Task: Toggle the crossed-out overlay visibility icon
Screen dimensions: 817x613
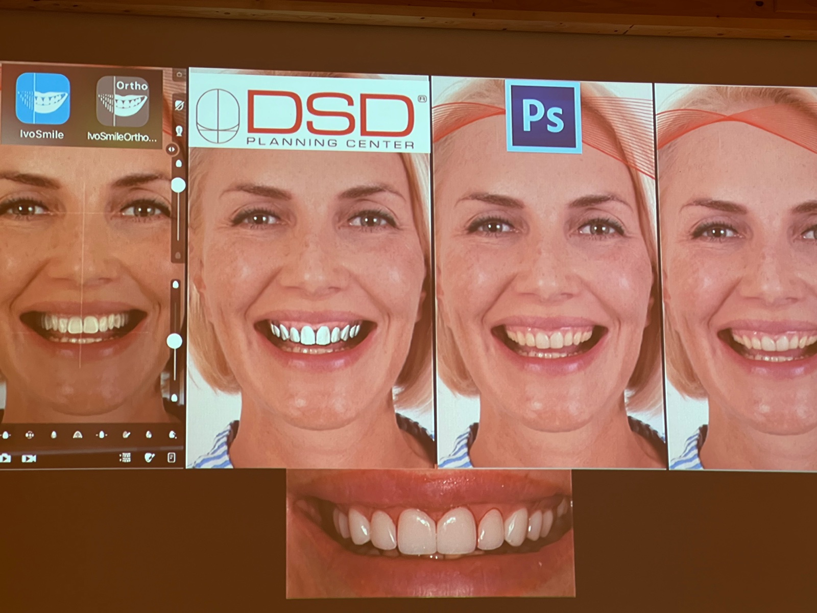Action: click(x=179, y=106)
